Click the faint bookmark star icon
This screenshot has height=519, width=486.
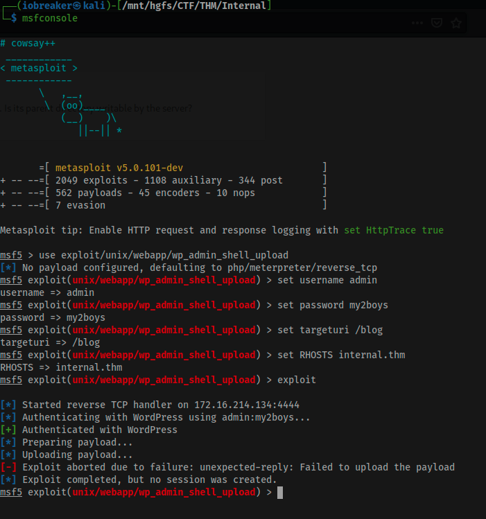tap(456, 23)
